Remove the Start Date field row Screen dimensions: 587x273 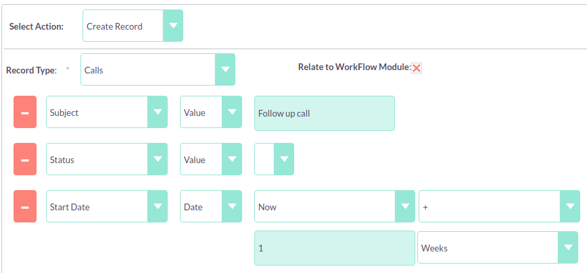(25, 207)
